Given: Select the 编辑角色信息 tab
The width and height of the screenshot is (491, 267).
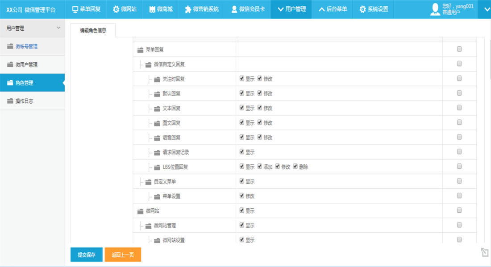Looking at the screenshot, I should pyautogui.click(x=93, y=30).
